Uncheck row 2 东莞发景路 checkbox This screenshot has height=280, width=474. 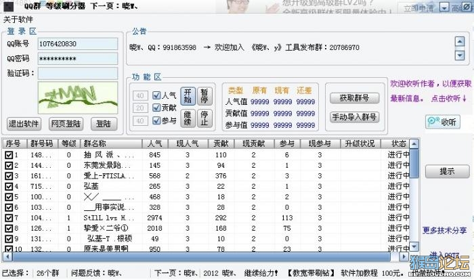8,166
